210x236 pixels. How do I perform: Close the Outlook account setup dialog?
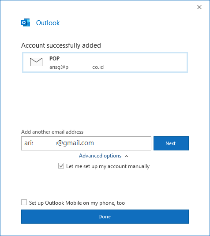pos(199,7)
